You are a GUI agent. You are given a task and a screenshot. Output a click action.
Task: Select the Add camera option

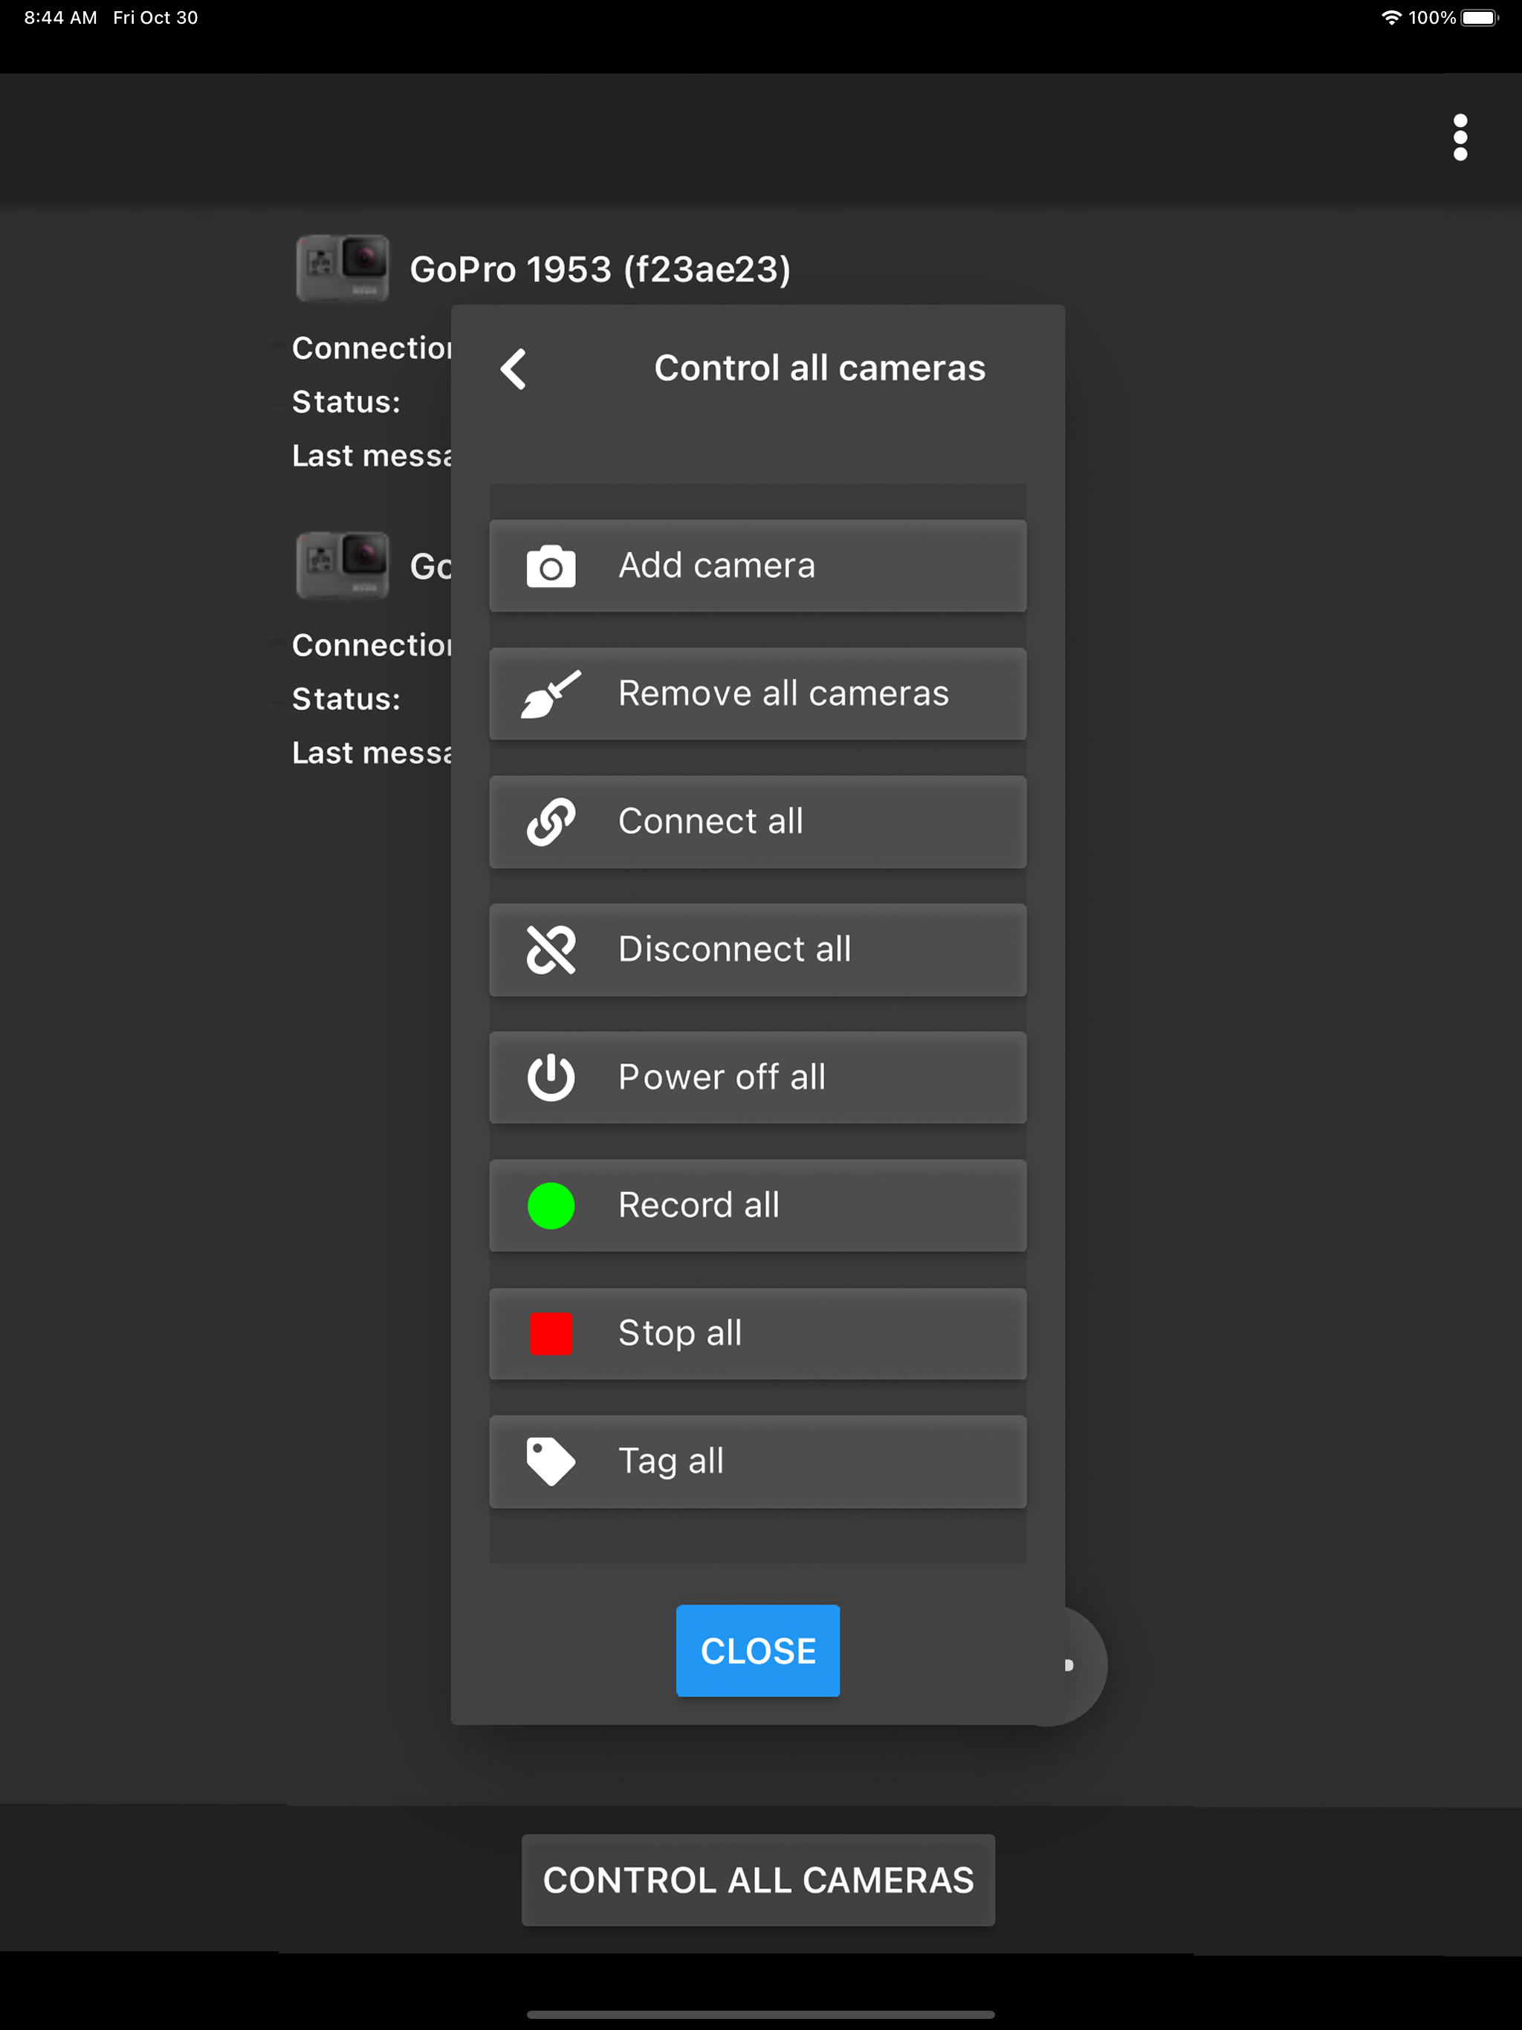(757, 565)
